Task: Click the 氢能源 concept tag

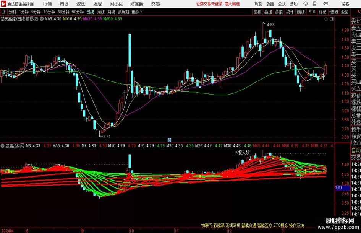Action: click(219, 225)
